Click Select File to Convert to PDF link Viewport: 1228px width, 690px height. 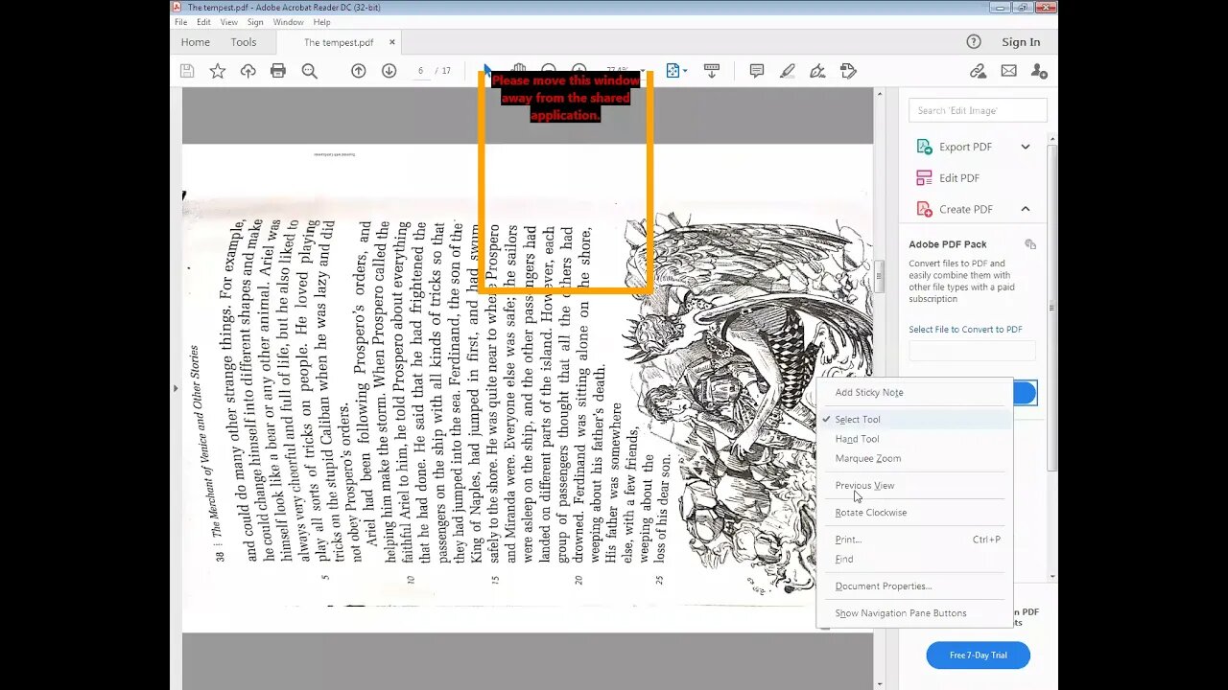click(x=965, y=330)
